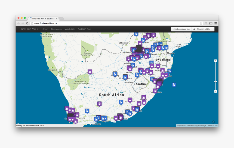Click the purple marker near Port Shepstone
Image resolution: width=234 pixels, height=148 pixels.
(x=155, y=91)
